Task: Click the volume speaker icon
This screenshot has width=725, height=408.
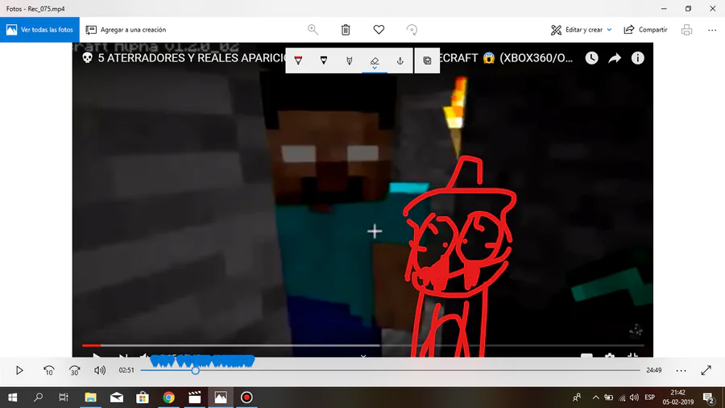Action: (x=99, y=370)
